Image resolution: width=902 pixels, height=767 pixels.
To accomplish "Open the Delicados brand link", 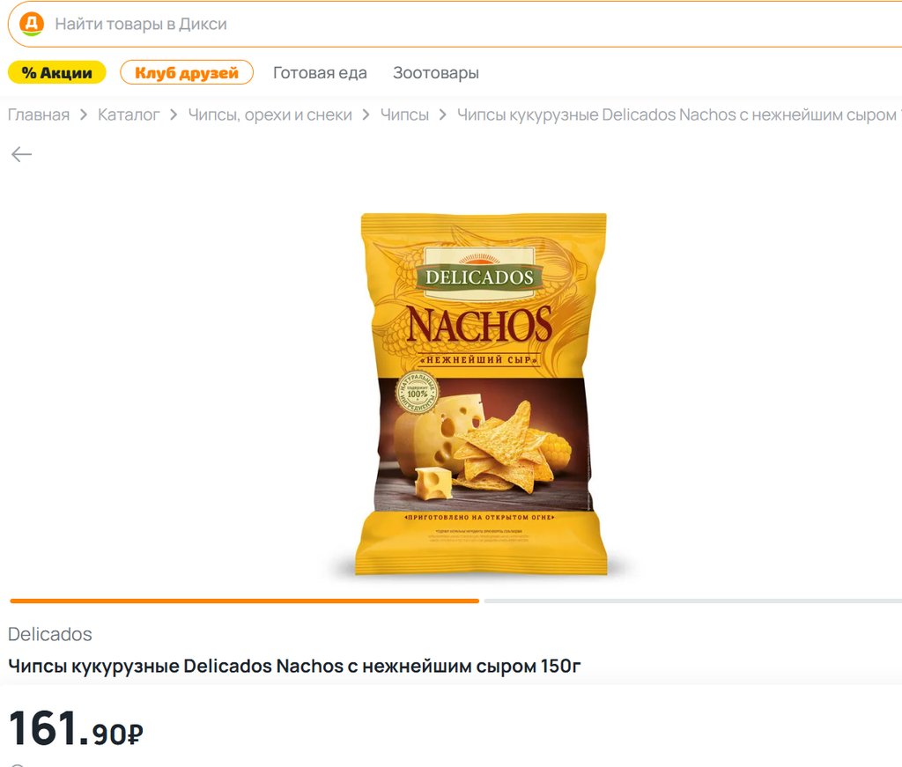I will [x=50, y=634].
